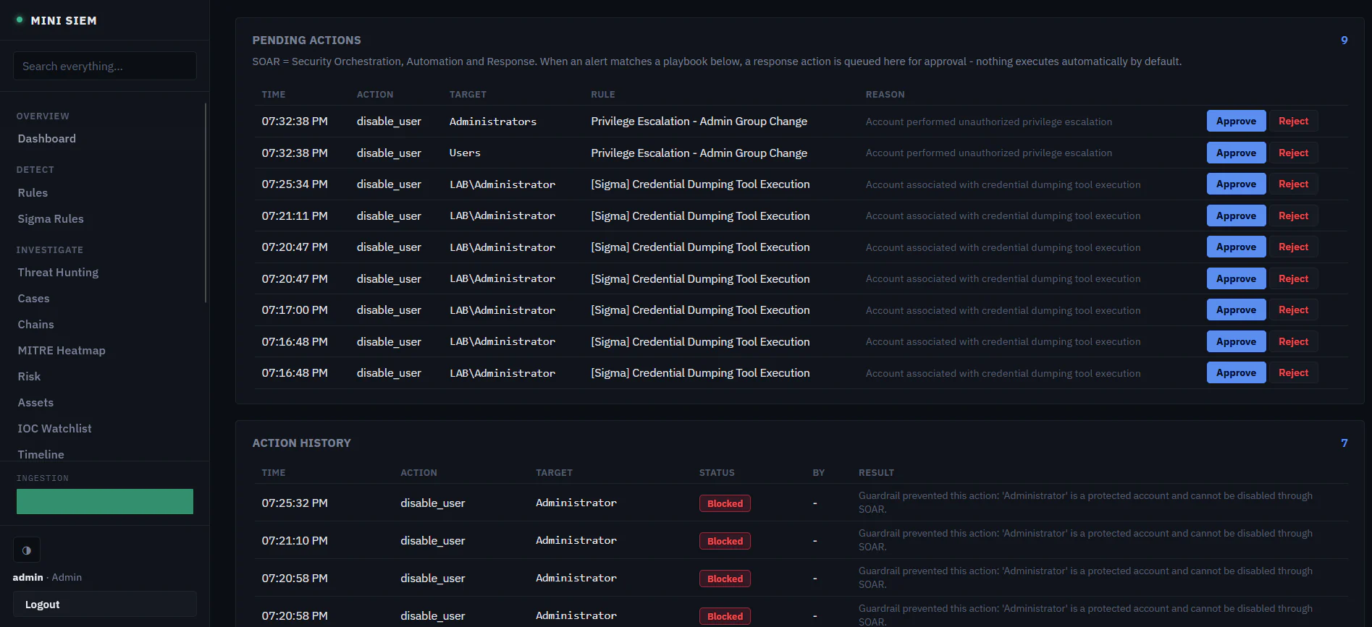Click the Blocked badge at 07:21:10 PM
Image resolution: width=1372 pixels, height=627 pixels.
coord(725,541)
